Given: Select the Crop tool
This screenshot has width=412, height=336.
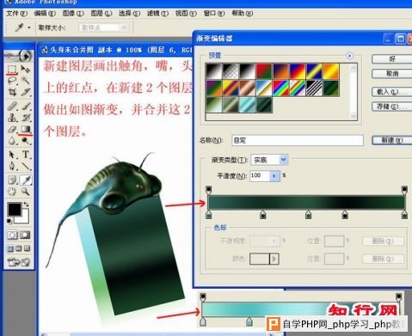Looking at the screenshot, I should pyautogui.click(x=12, y=92).
